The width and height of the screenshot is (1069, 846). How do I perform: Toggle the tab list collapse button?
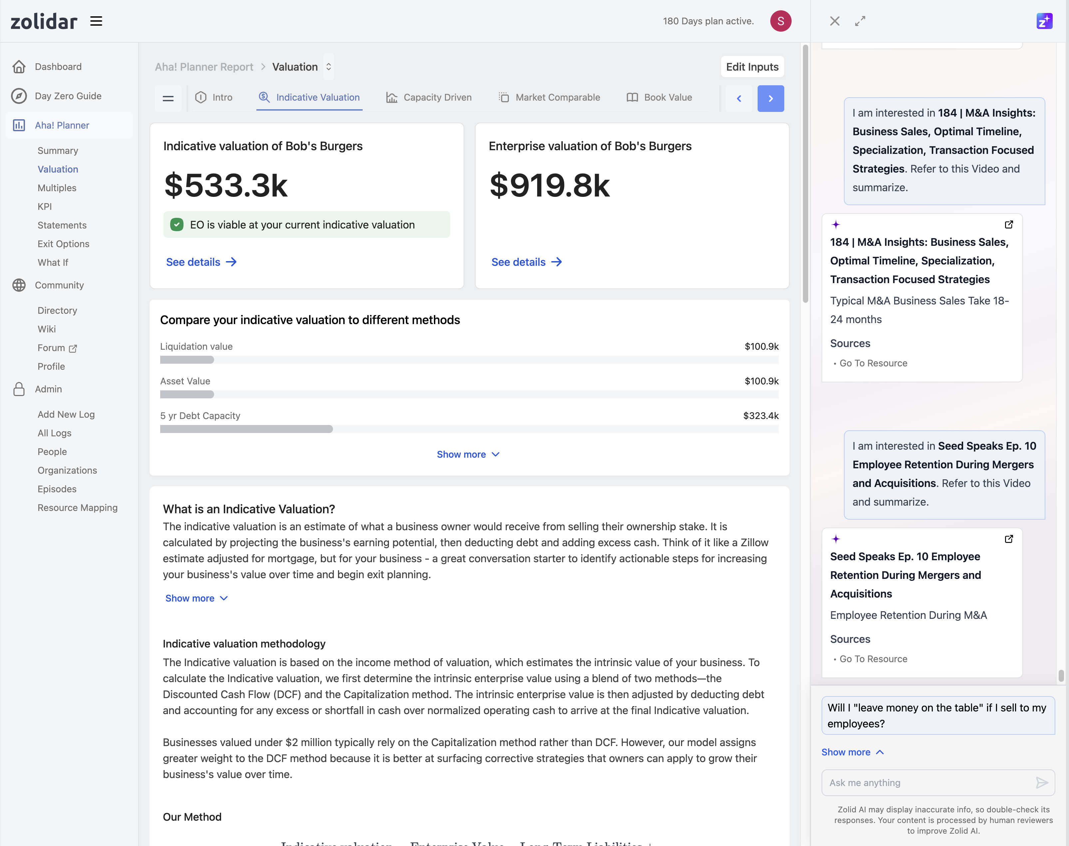[169, 98]
